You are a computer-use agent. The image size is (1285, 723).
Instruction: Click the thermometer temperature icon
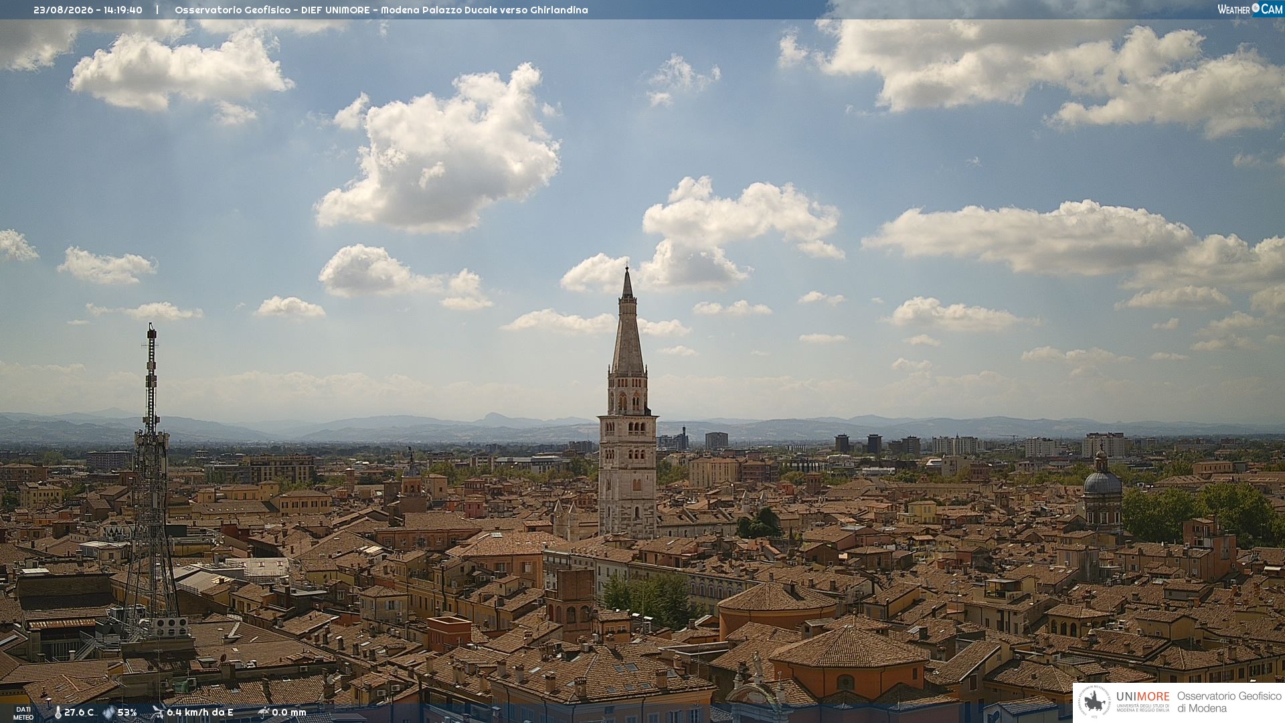click(x=58, y=712)
